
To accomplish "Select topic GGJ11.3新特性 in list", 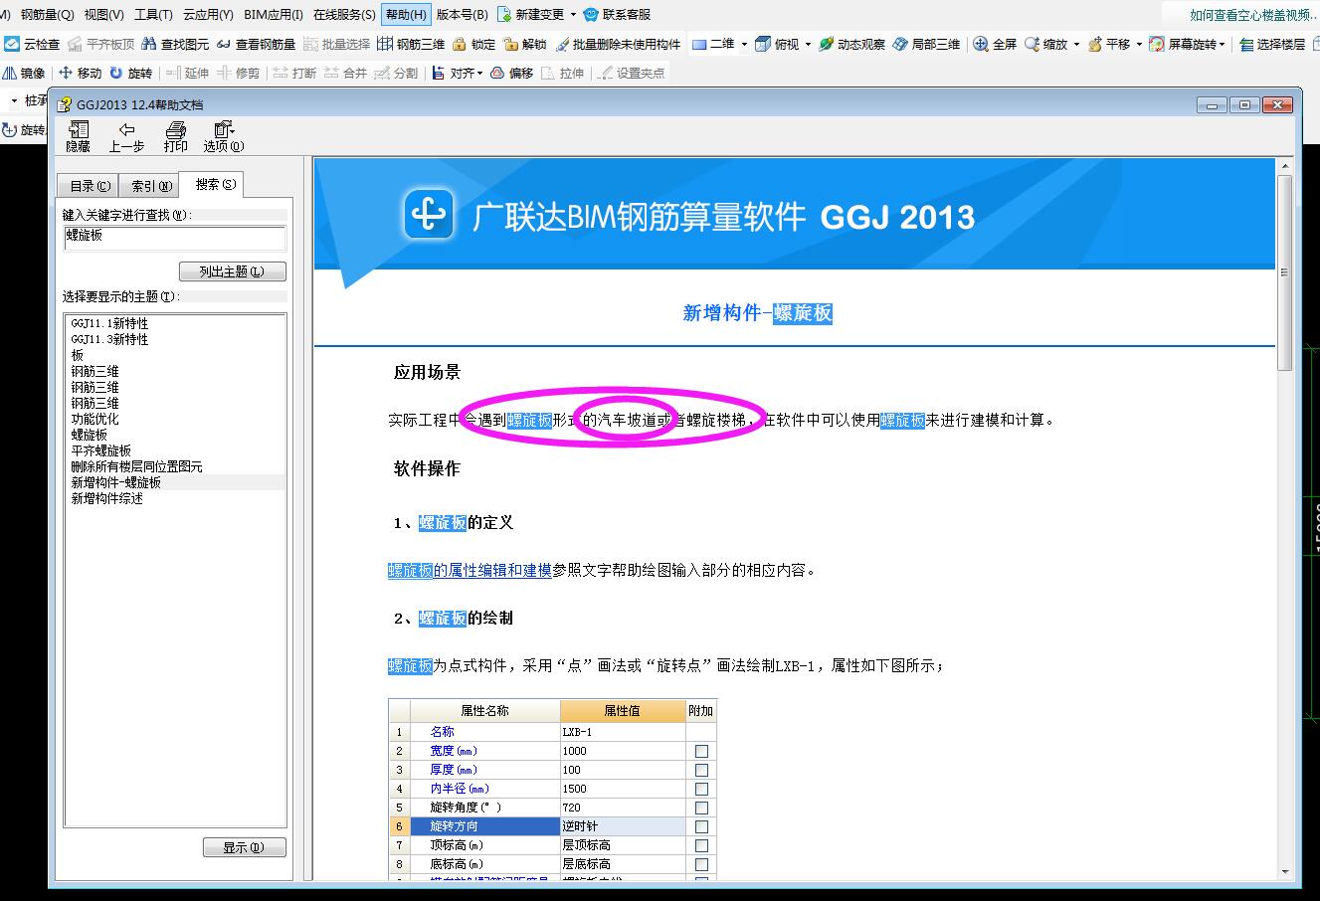I will [109, 339].
